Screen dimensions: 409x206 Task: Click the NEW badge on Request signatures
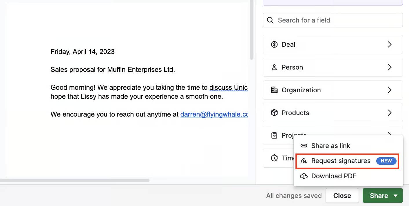386,161
